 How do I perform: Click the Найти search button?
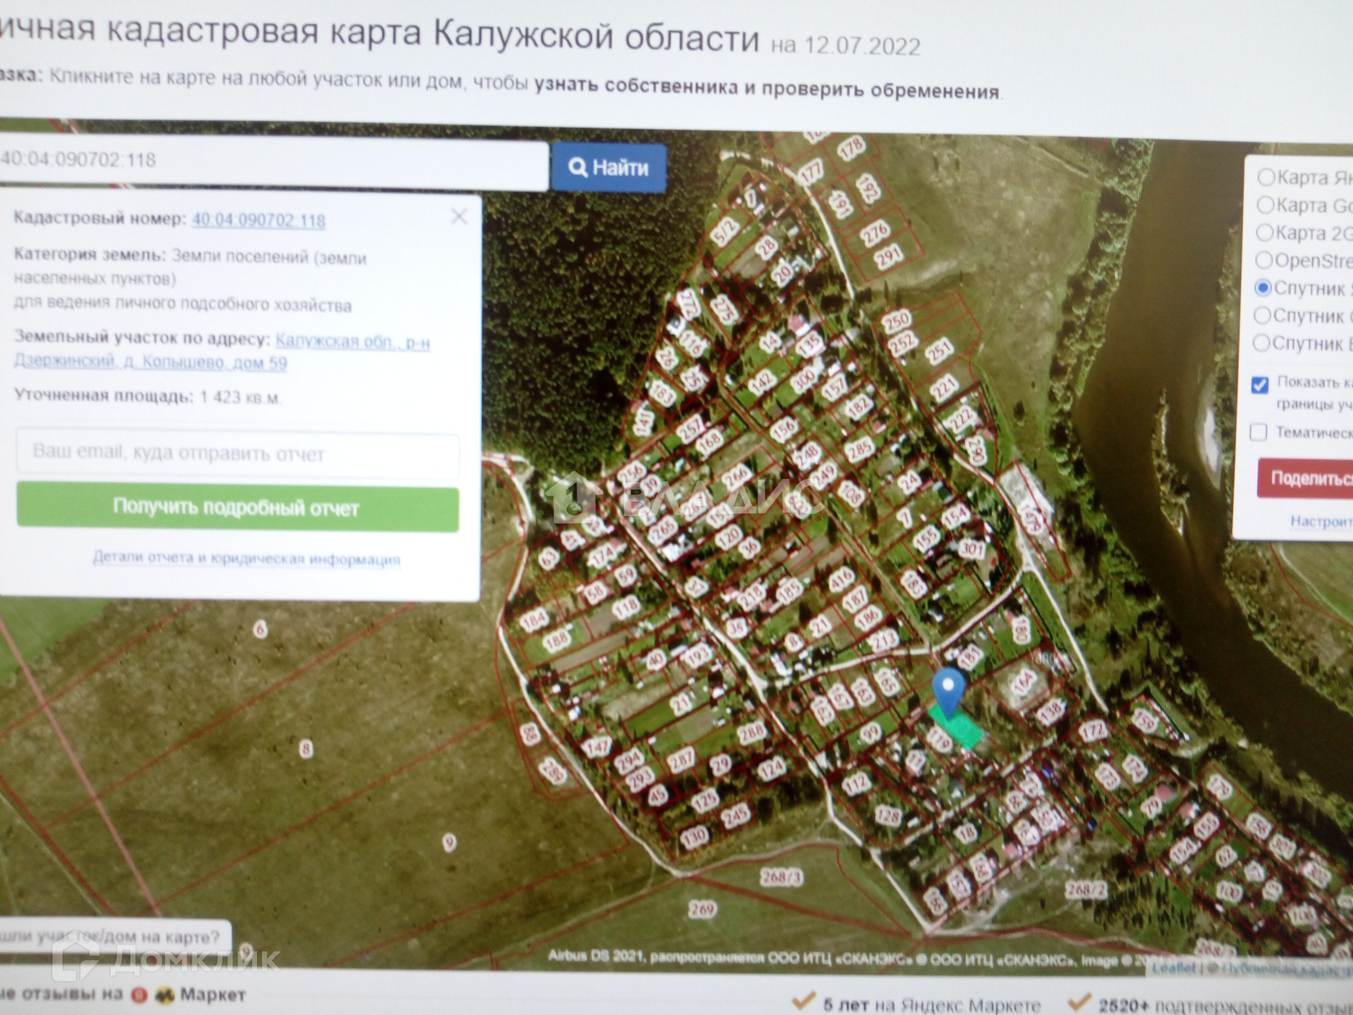click(x=609, y=167)
